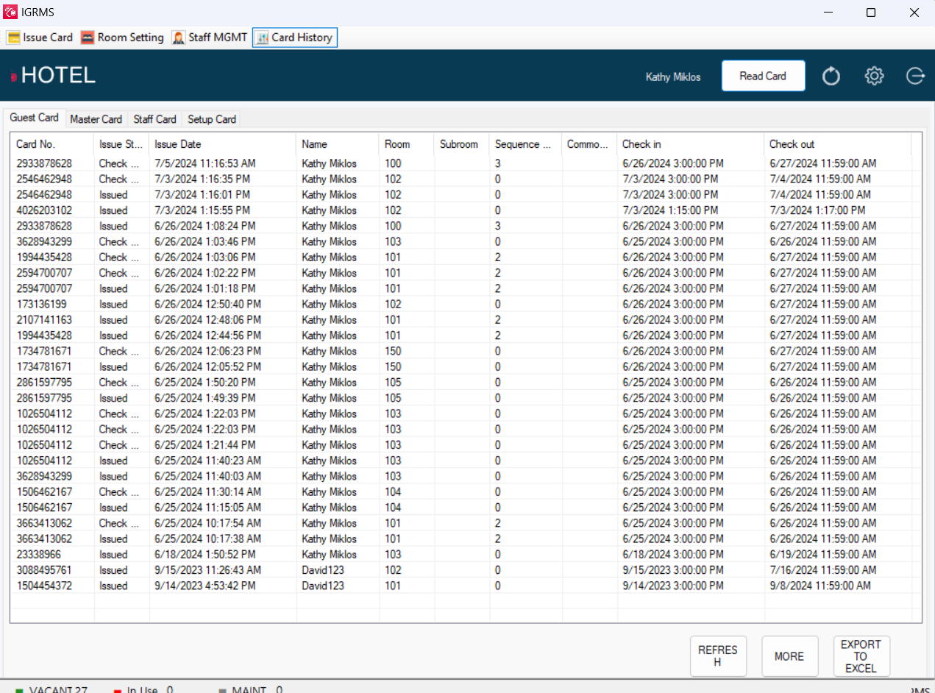Select card number 3088495761

pyautogui.click(x=44, y=570)
